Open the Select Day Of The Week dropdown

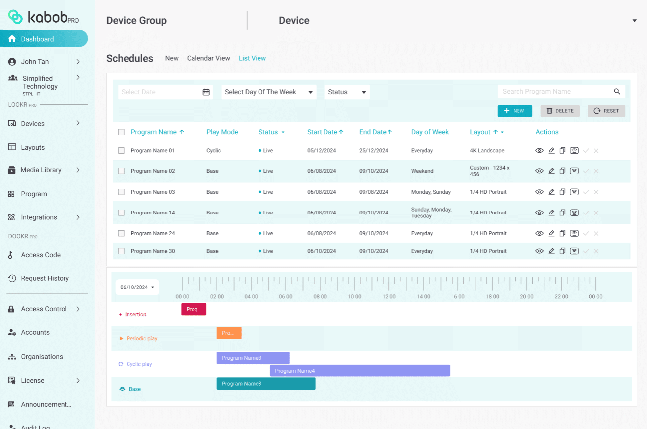[x=268, y=92]
